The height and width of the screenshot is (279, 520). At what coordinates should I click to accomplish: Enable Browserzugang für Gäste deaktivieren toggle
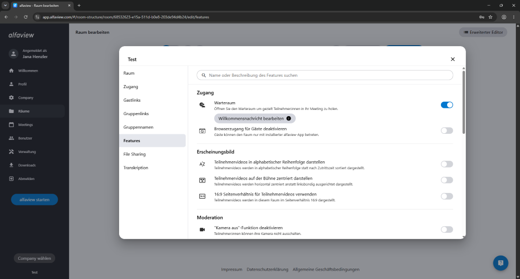(447, 131)
